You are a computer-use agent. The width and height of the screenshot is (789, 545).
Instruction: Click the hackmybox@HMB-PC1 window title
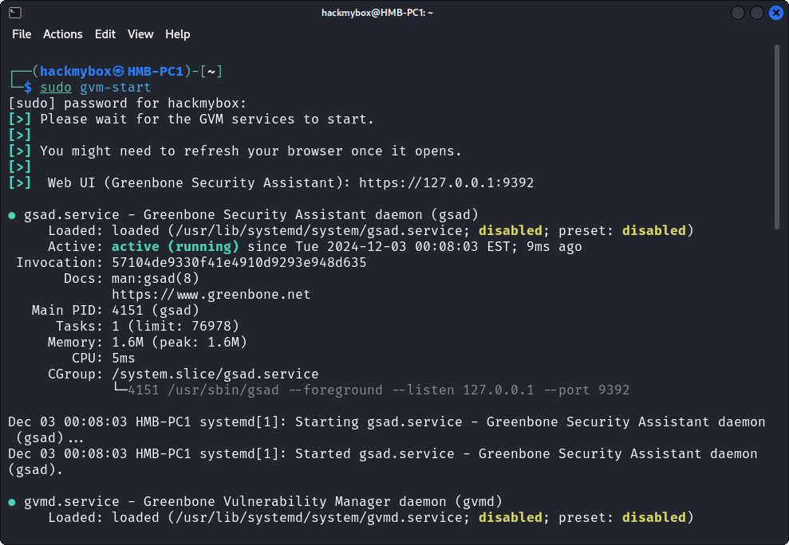(x=377, y=13)
